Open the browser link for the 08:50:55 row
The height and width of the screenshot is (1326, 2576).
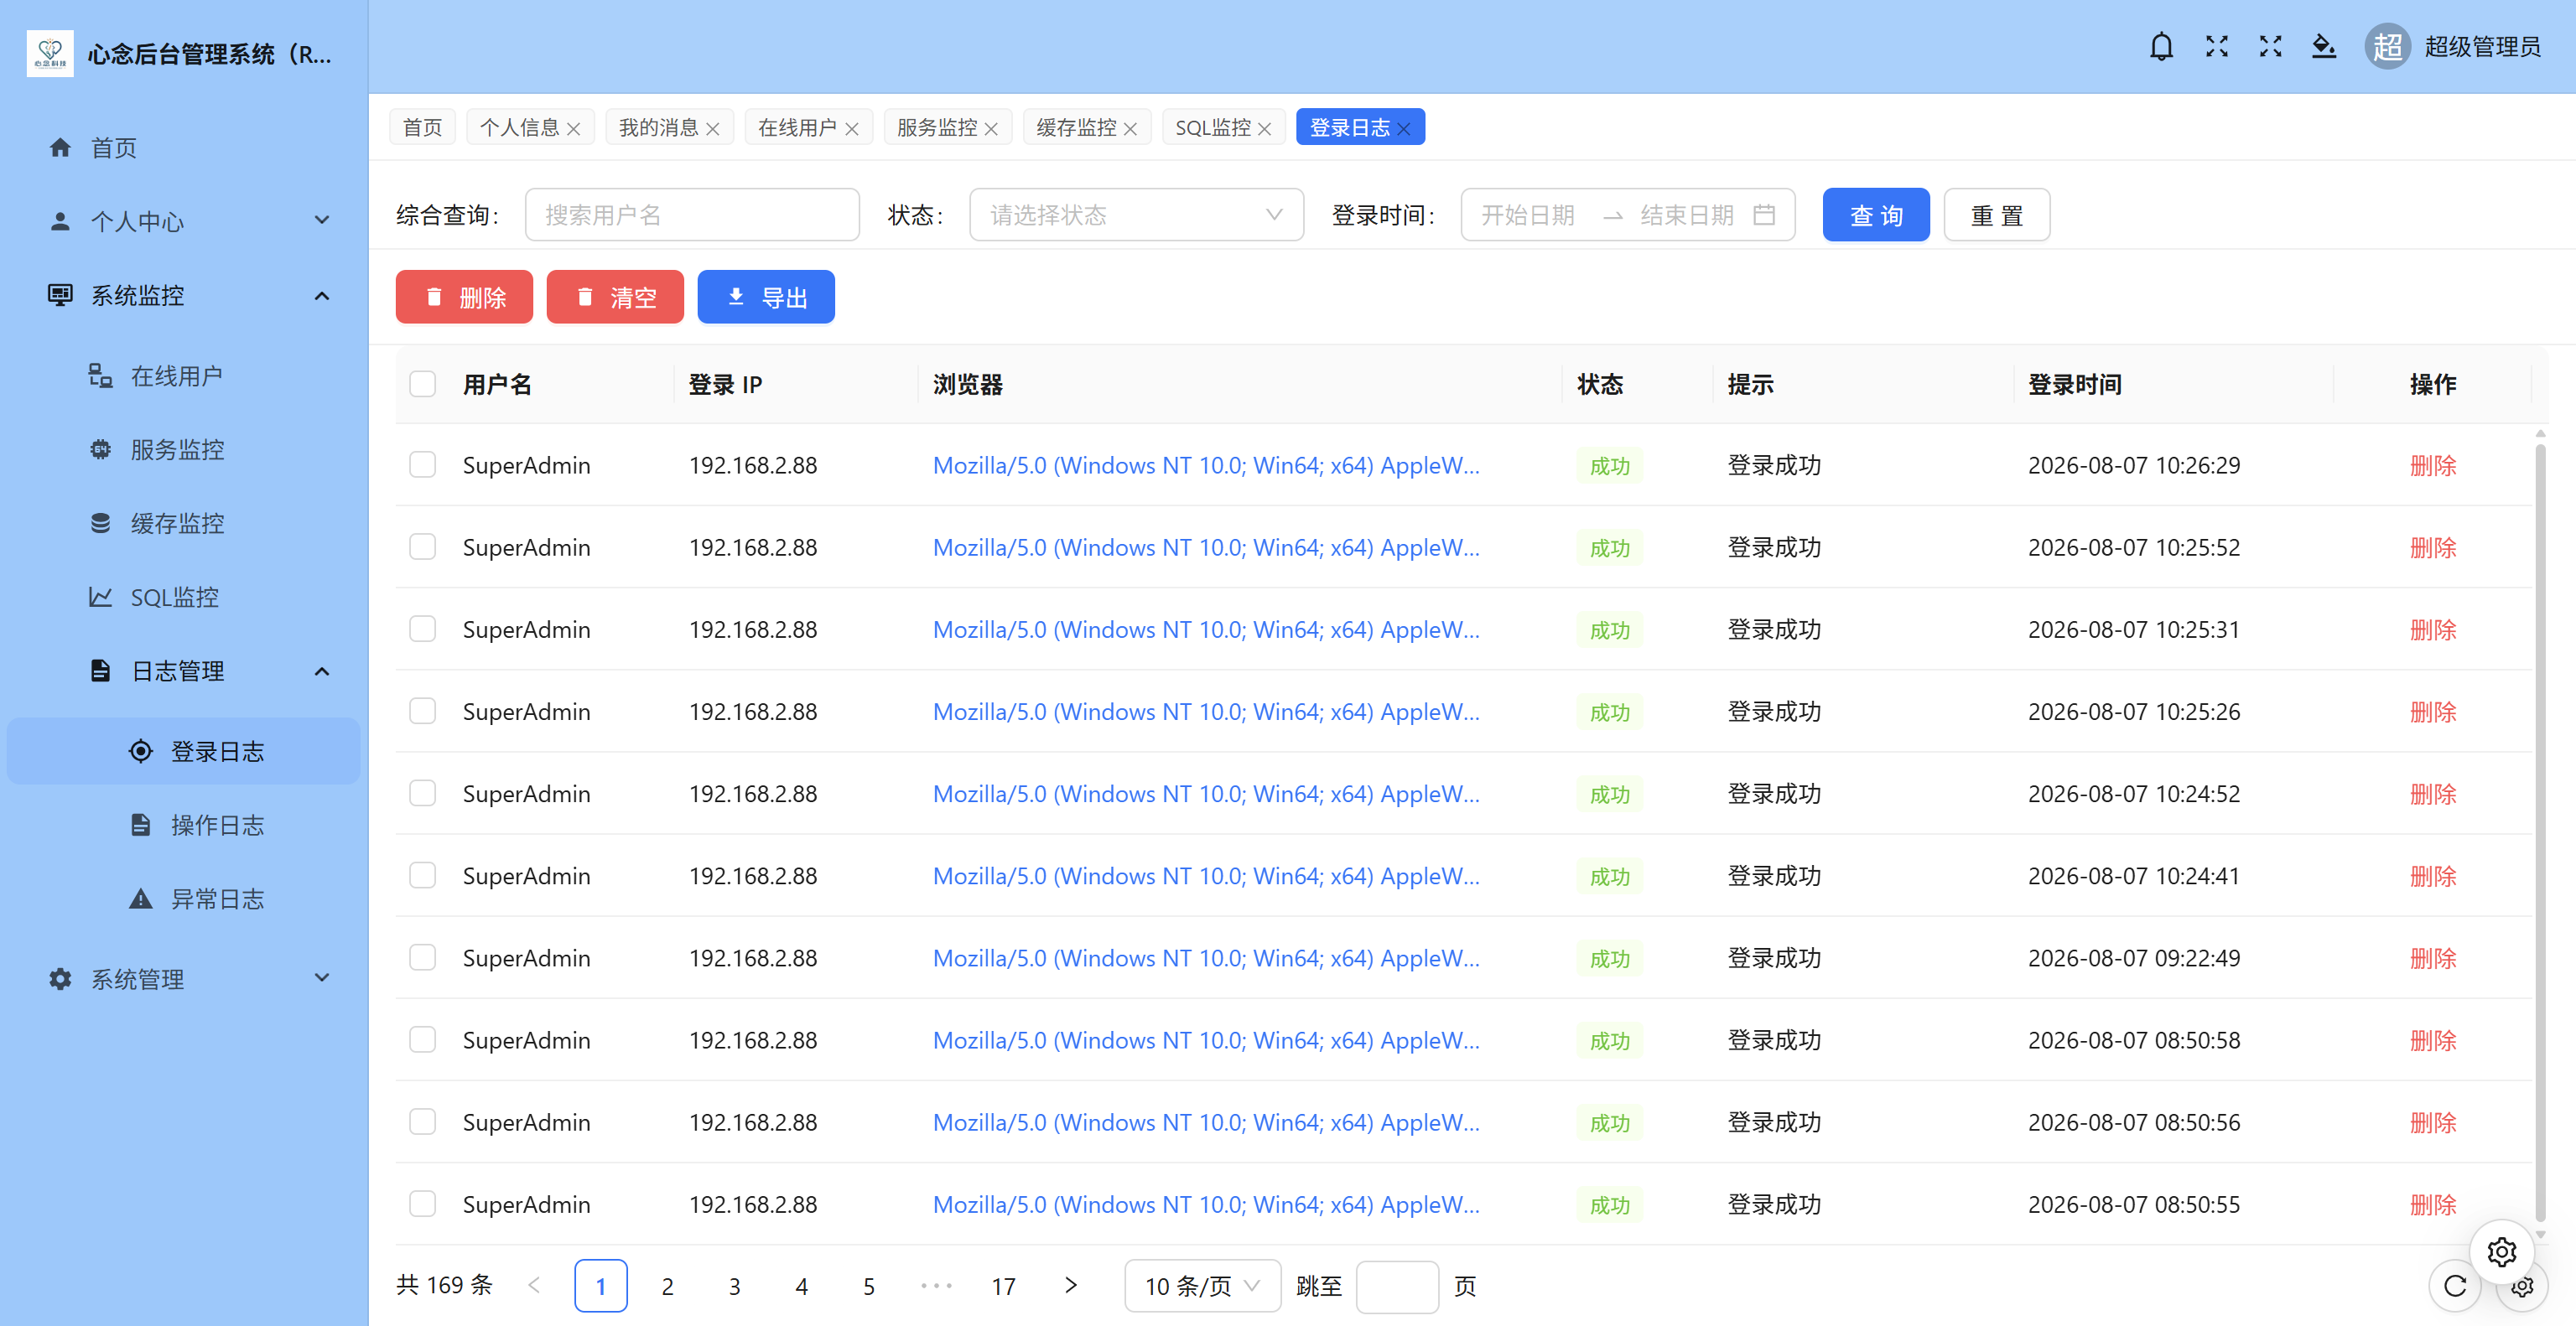point(1206,1204)
